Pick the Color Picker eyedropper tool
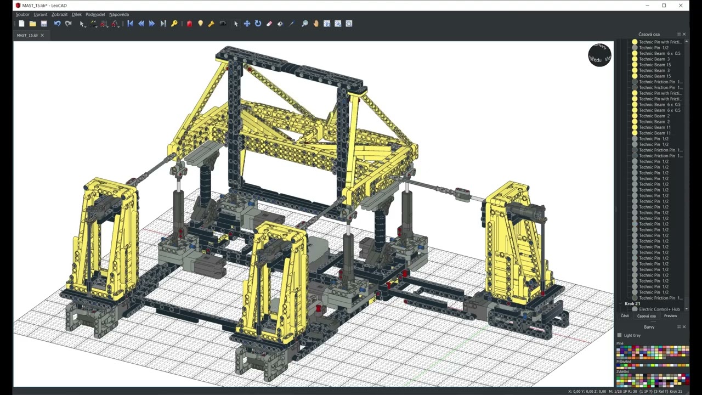Viewport: 702px width, 395px height. [x=291, y=24]
